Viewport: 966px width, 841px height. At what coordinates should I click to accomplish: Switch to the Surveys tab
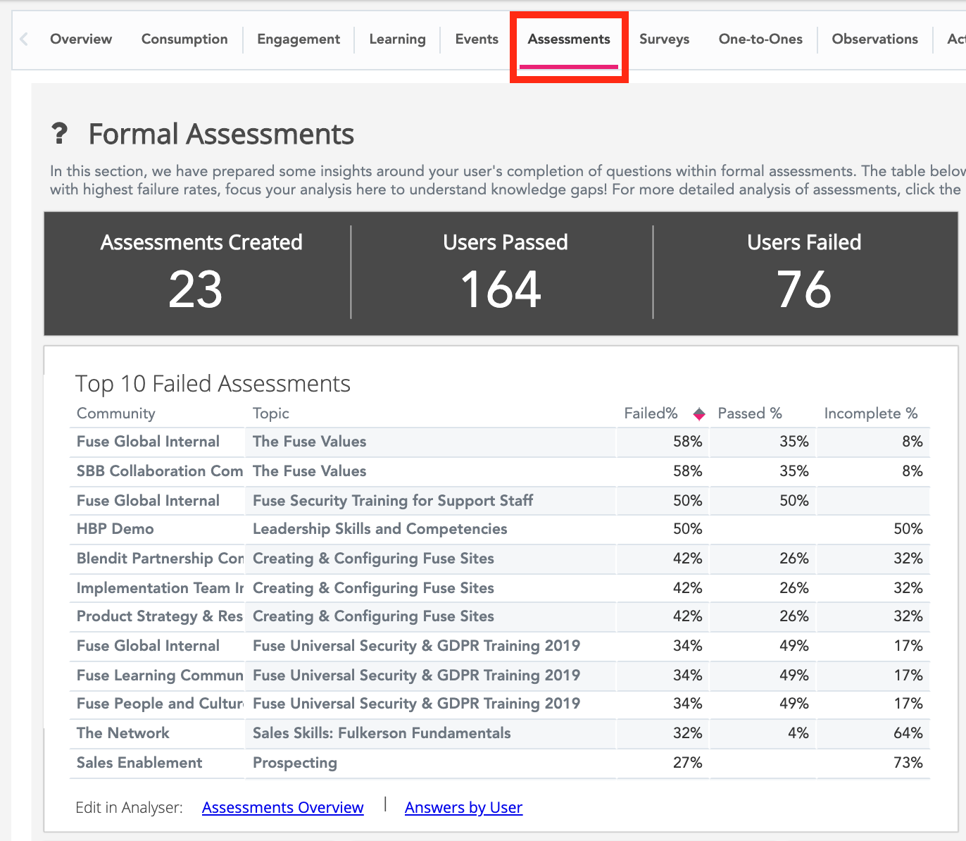click(664, 39)
